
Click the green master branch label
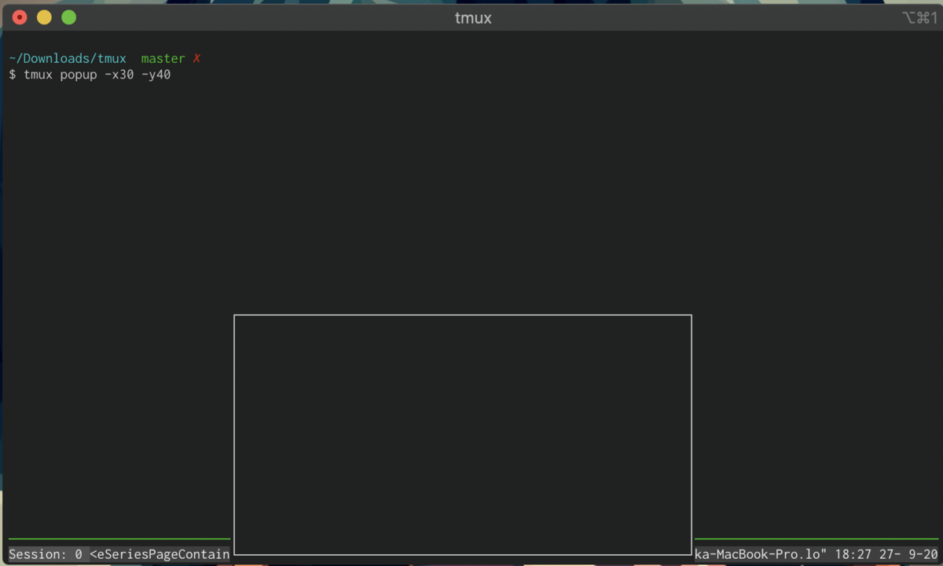(x=163, y=59)
